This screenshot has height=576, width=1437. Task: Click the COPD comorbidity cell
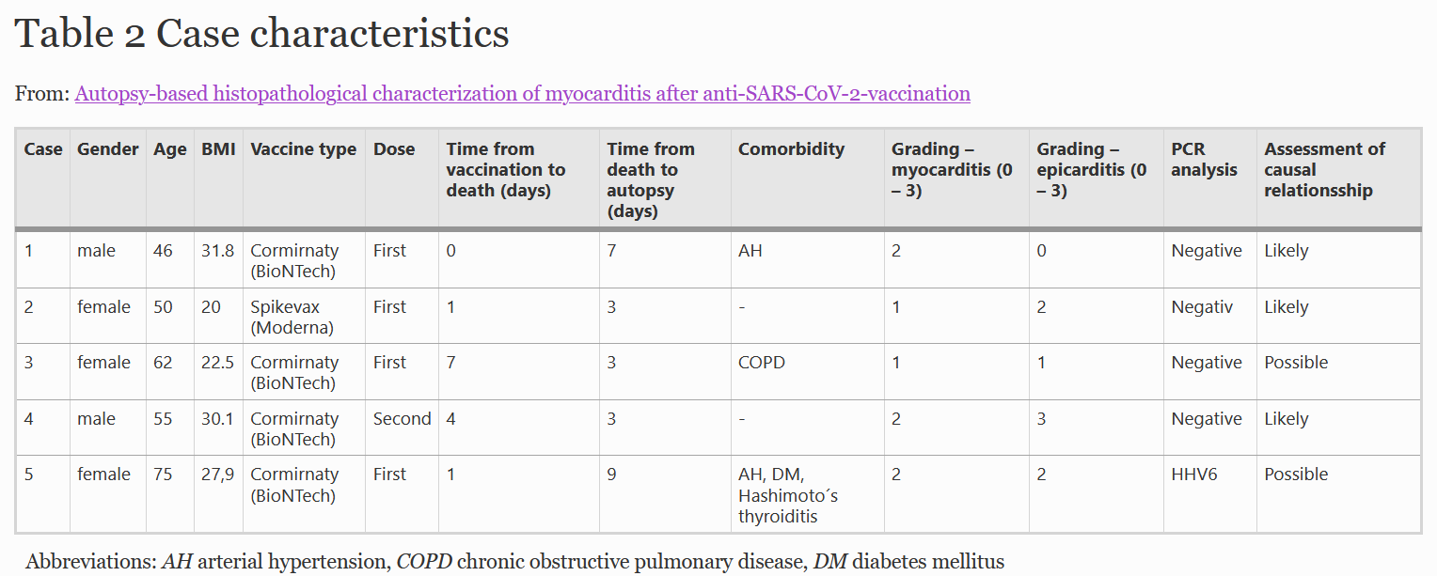coord(762,363)
